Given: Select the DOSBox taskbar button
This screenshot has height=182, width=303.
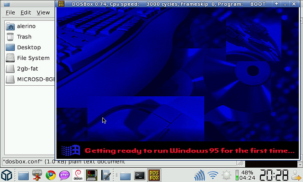Looking at the screenshot, I should pyautogui.click(x=154, y=175).
